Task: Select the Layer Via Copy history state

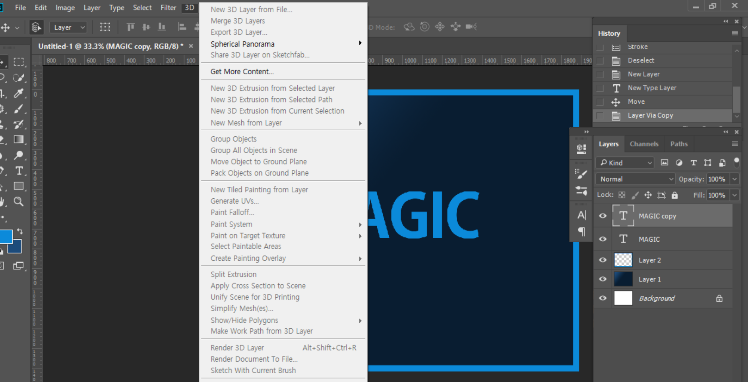Action: (663, 115)
